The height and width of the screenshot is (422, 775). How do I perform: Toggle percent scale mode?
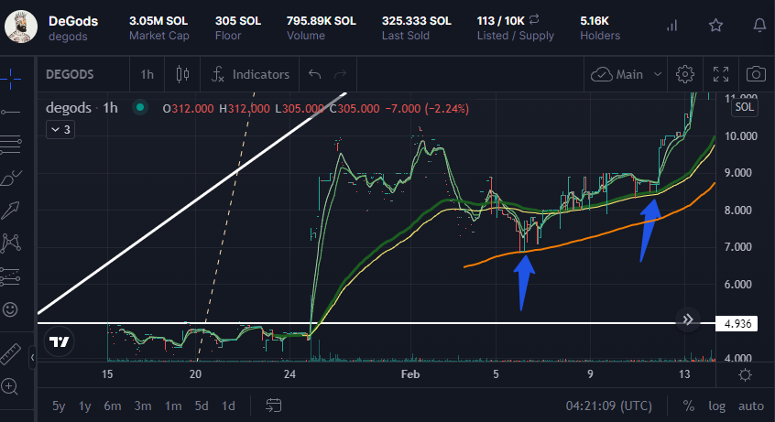tap(689, 406)
